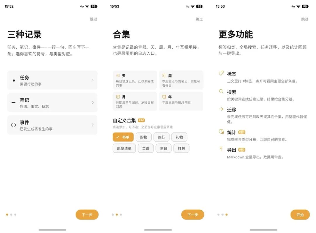
Task: Click the 迁移 feature title
Action: pyautogui.click(x=231, y=110)
